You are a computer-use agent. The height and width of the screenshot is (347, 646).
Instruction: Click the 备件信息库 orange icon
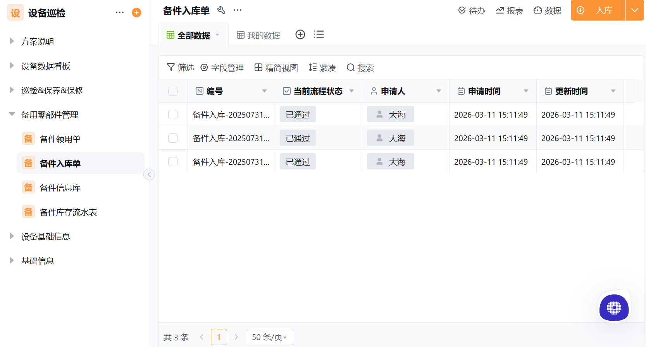(28, 188)
